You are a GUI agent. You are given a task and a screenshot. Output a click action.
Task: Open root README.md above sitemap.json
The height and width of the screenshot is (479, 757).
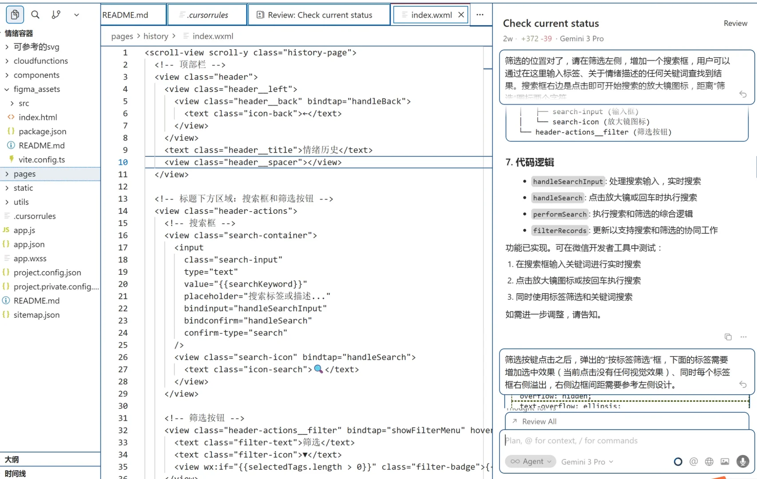50,301
